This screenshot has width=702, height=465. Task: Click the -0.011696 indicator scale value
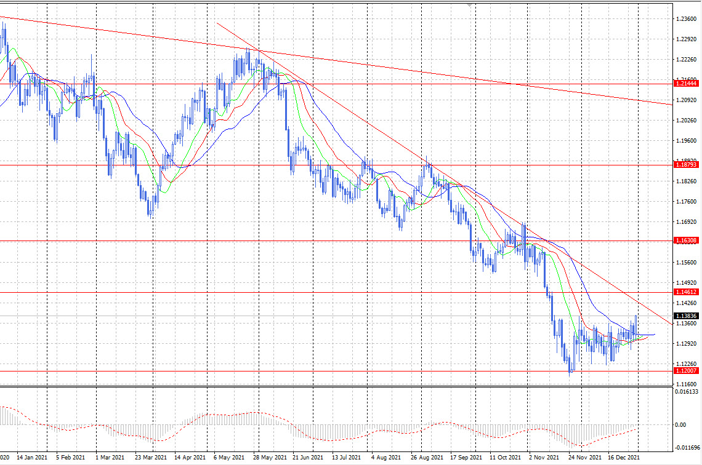coord(687,447)
